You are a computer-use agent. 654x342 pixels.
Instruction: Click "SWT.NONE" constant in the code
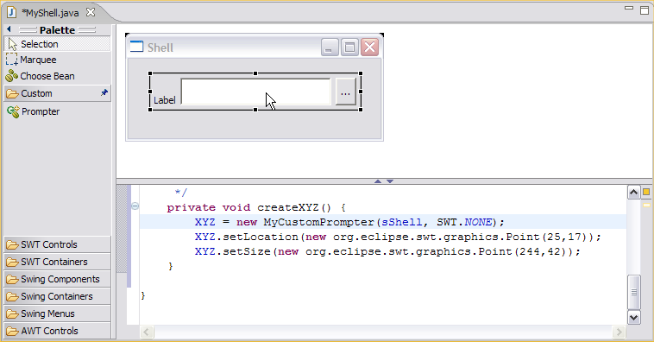[x=464, y=222]
